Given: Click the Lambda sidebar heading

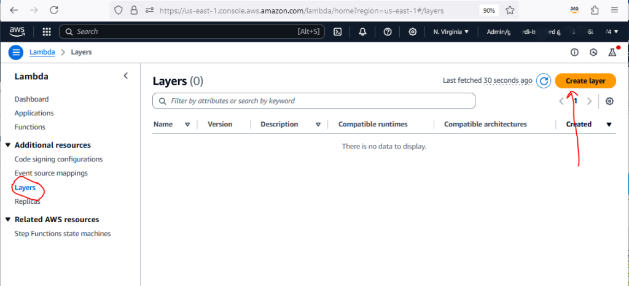Looking at the screenshot, I should coord(31,76).
